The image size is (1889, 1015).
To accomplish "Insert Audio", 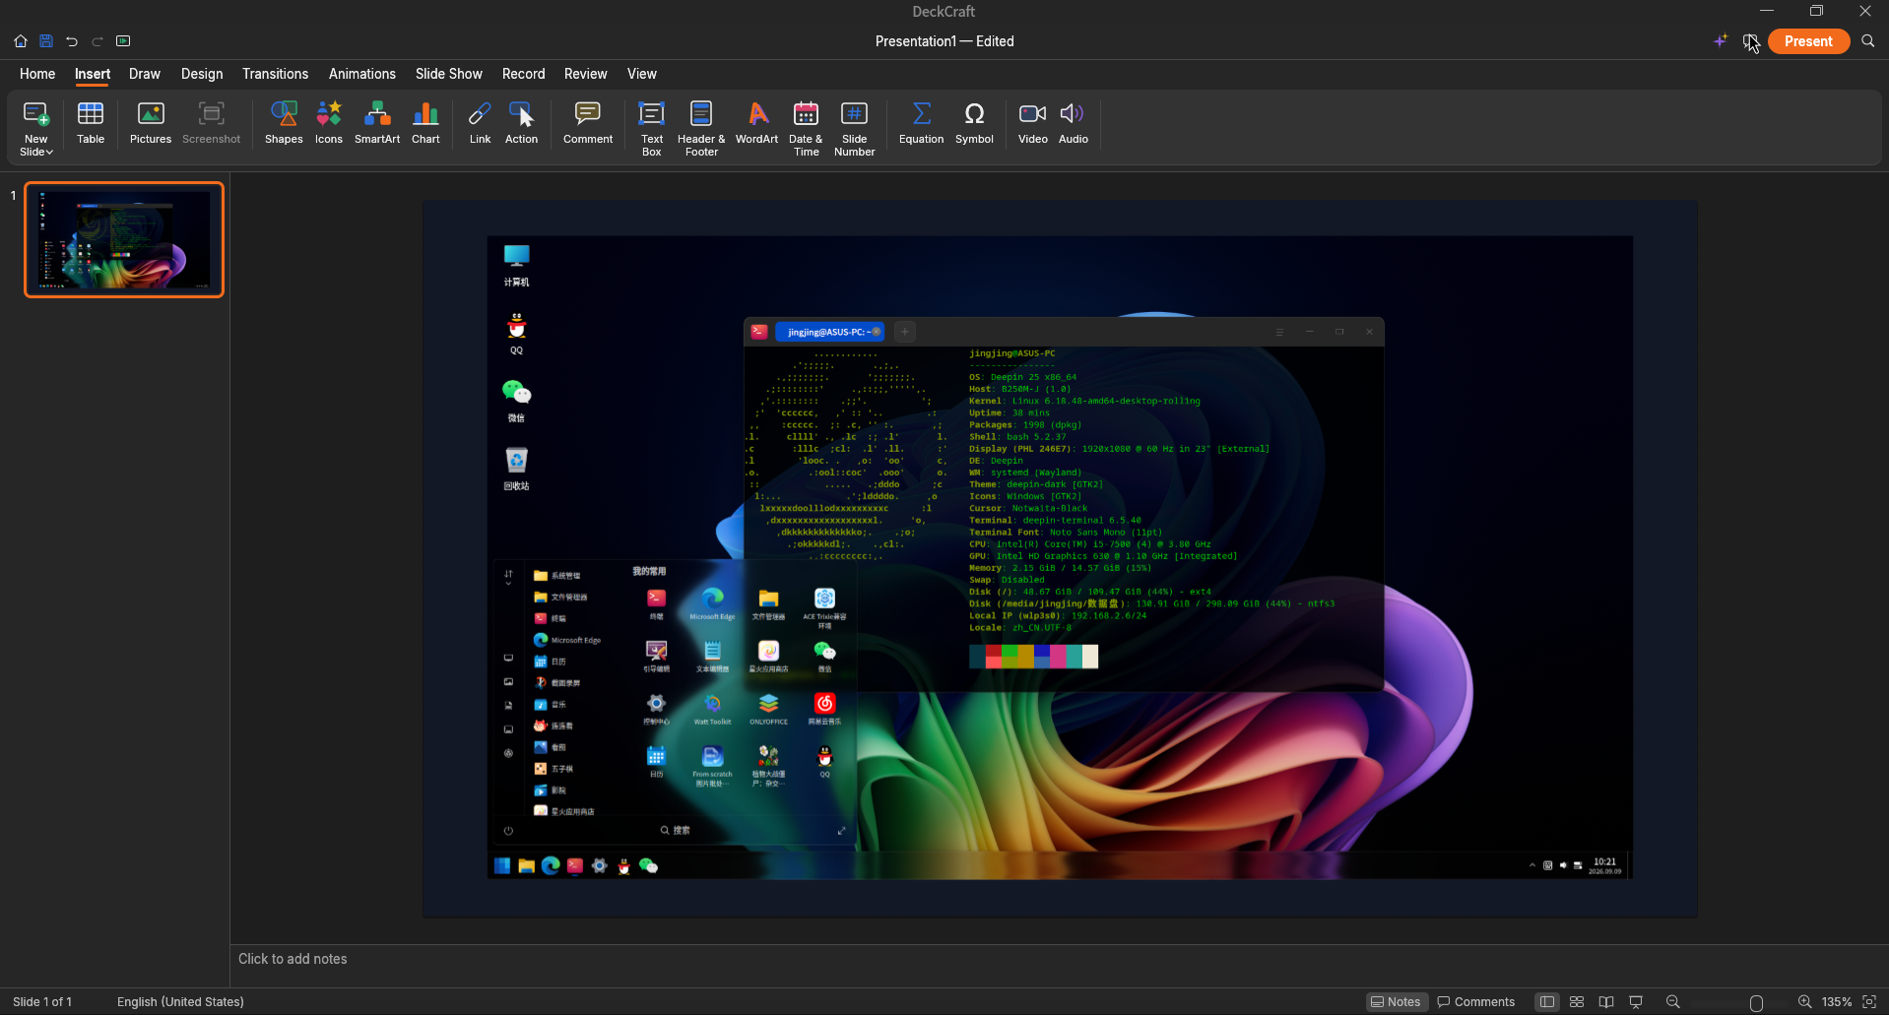I will (x=1074, y=124).
